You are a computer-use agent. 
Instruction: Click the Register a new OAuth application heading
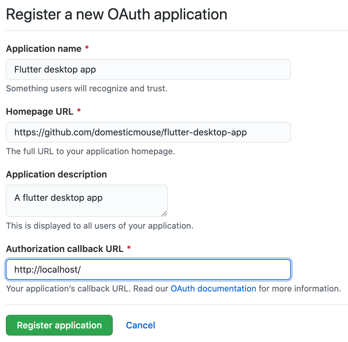117,14
